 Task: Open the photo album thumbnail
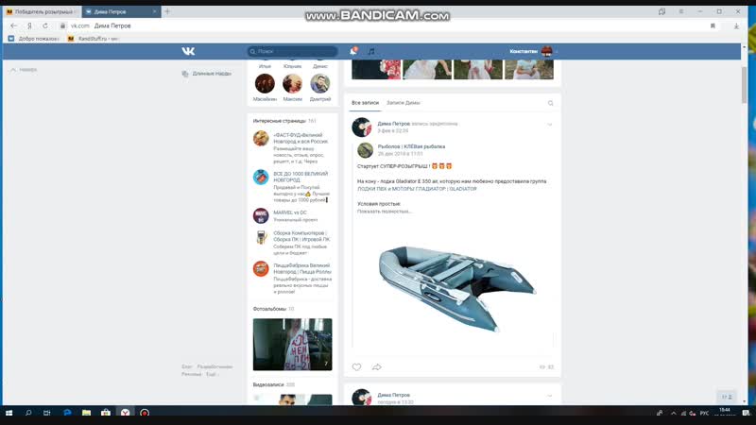292,344
